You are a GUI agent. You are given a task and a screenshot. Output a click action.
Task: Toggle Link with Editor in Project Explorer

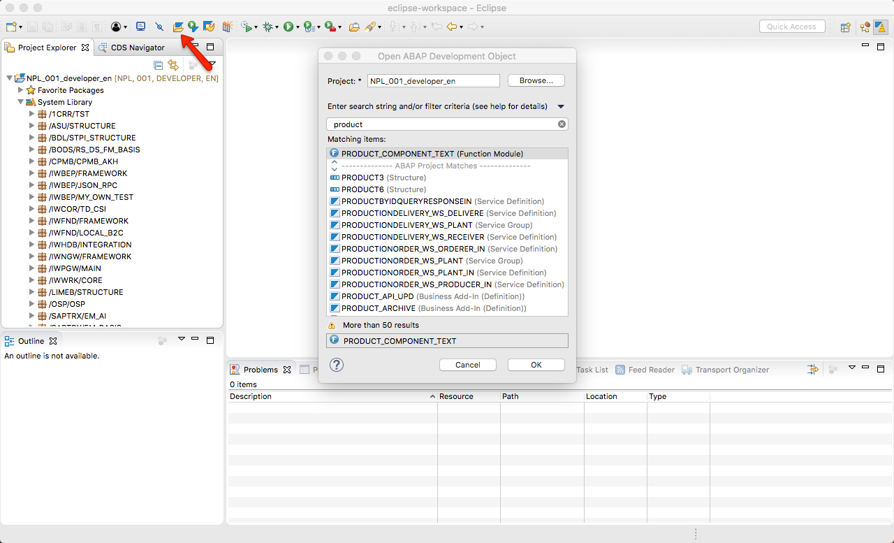pos(173,65)
